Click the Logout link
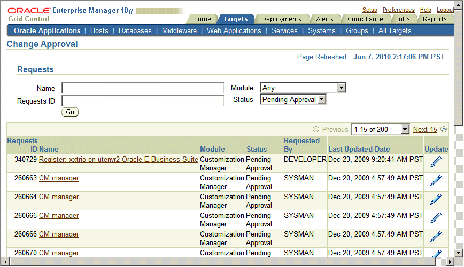Viewport: 464px width, 267px height. pos(445,10)
